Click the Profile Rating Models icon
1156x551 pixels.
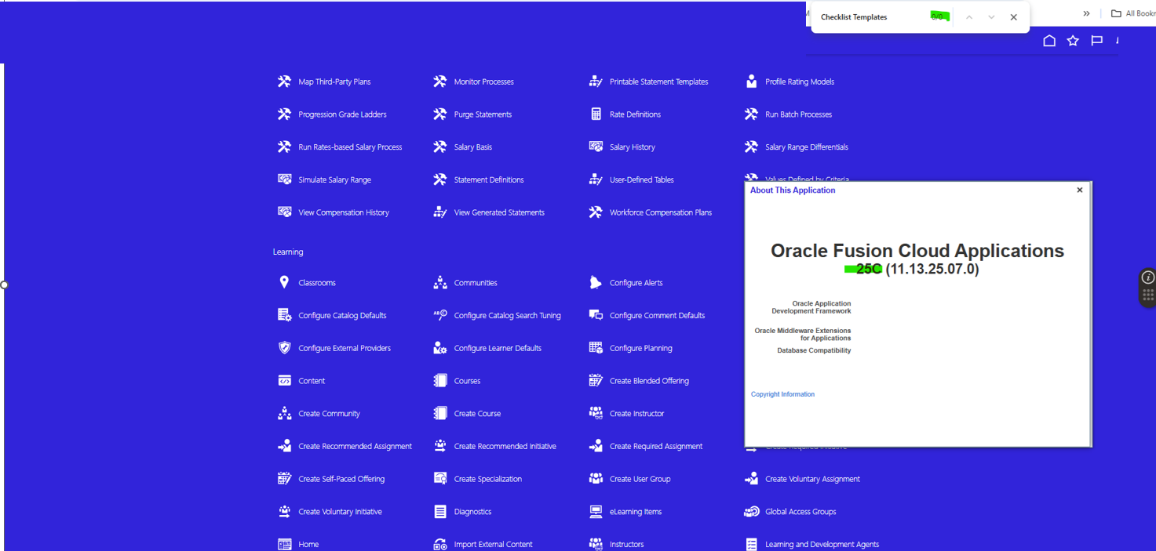coord(751,82)
